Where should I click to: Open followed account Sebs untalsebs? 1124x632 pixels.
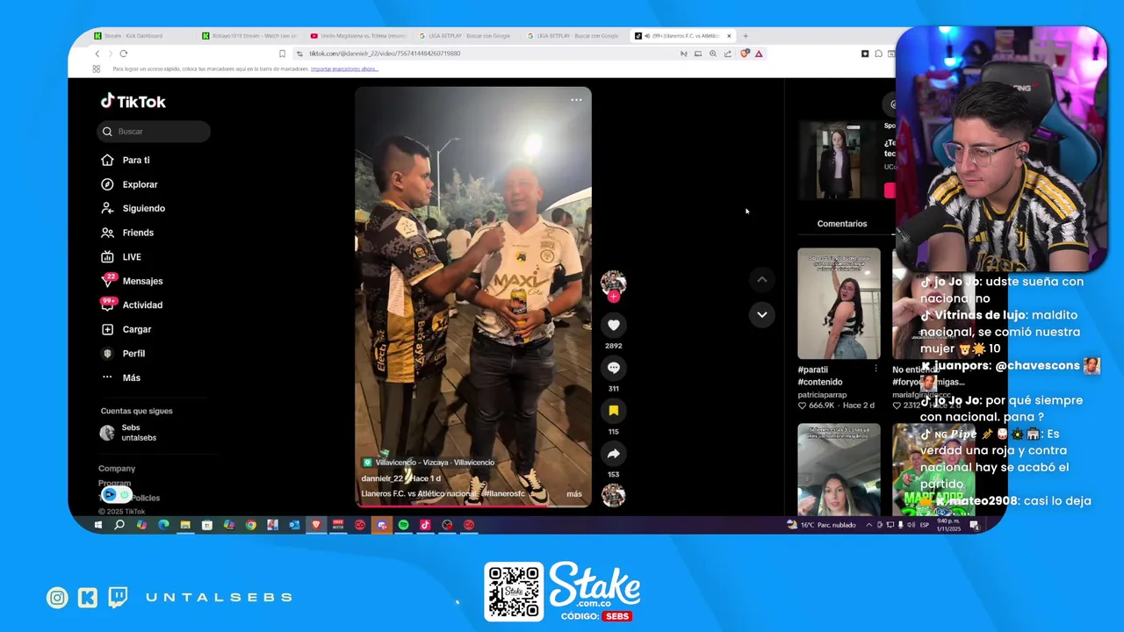tap(128, 433)
